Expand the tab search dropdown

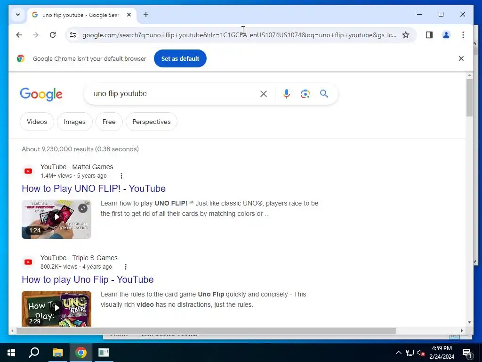18,15
